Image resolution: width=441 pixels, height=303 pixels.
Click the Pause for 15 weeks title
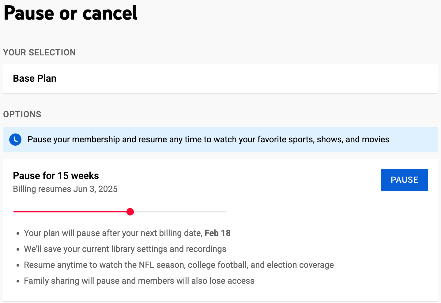coord(56,176)
